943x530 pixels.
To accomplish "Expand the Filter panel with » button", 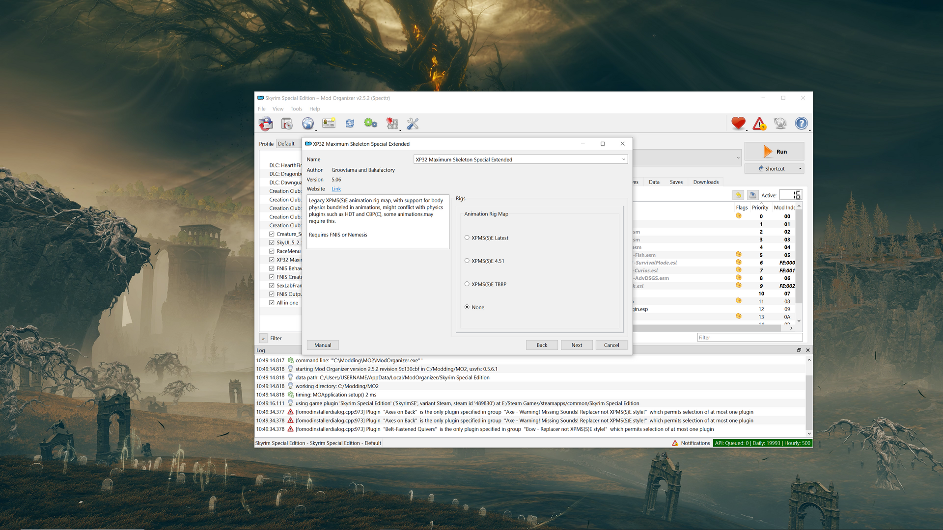I will pos(263,338).
